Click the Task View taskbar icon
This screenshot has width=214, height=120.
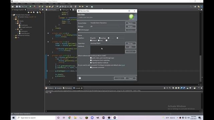tap(64, 118)
